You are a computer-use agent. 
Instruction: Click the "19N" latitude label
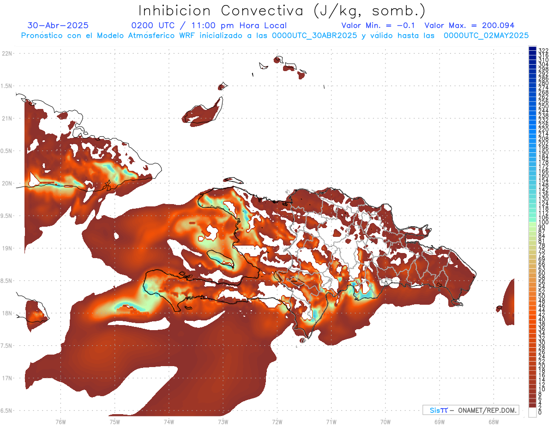(x=7, y=248)
